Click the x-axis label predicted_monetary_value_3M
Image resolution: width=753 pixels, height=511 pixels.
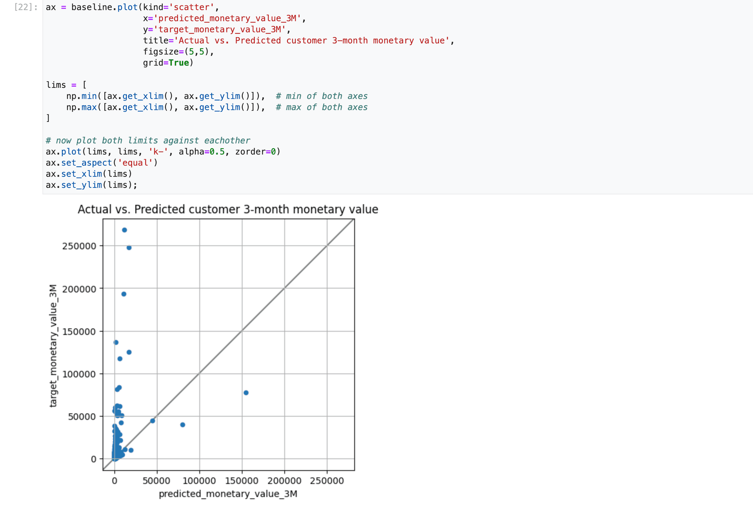tap(228, 494)
